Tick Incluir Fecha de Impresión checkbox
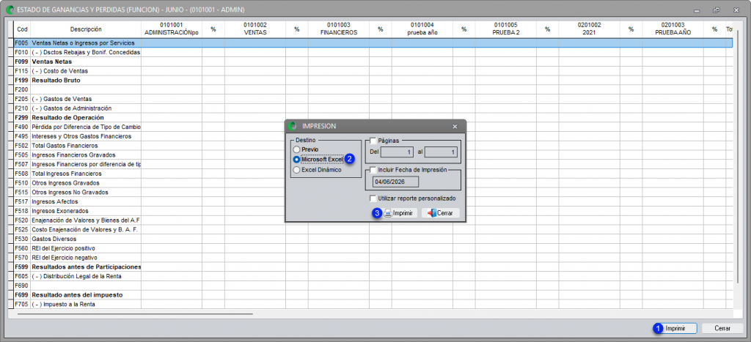The image size is (751, 342). click(373, 169)
